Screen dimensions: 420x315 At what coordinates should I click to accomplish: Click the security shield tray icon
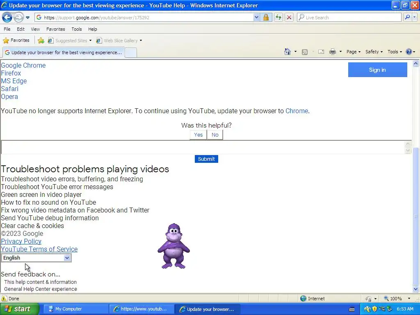pyautogui.click(x=375, y=309)
